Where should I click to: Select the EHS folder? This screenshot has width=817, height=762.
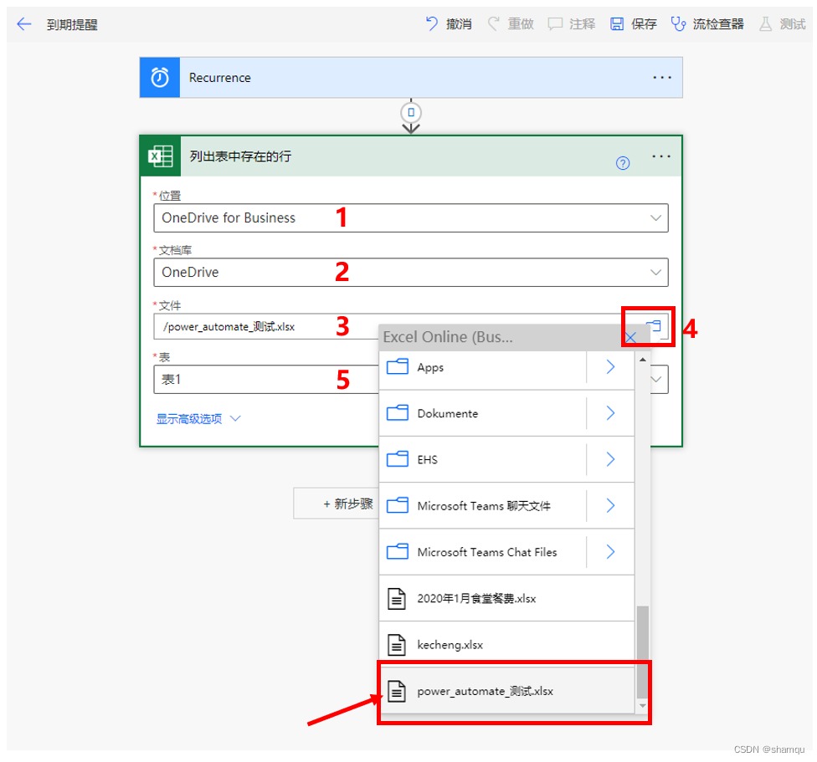[483, 459]
